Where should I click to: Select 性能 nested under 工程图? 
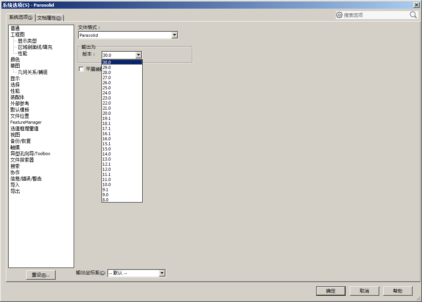click(x=23, y=53)
